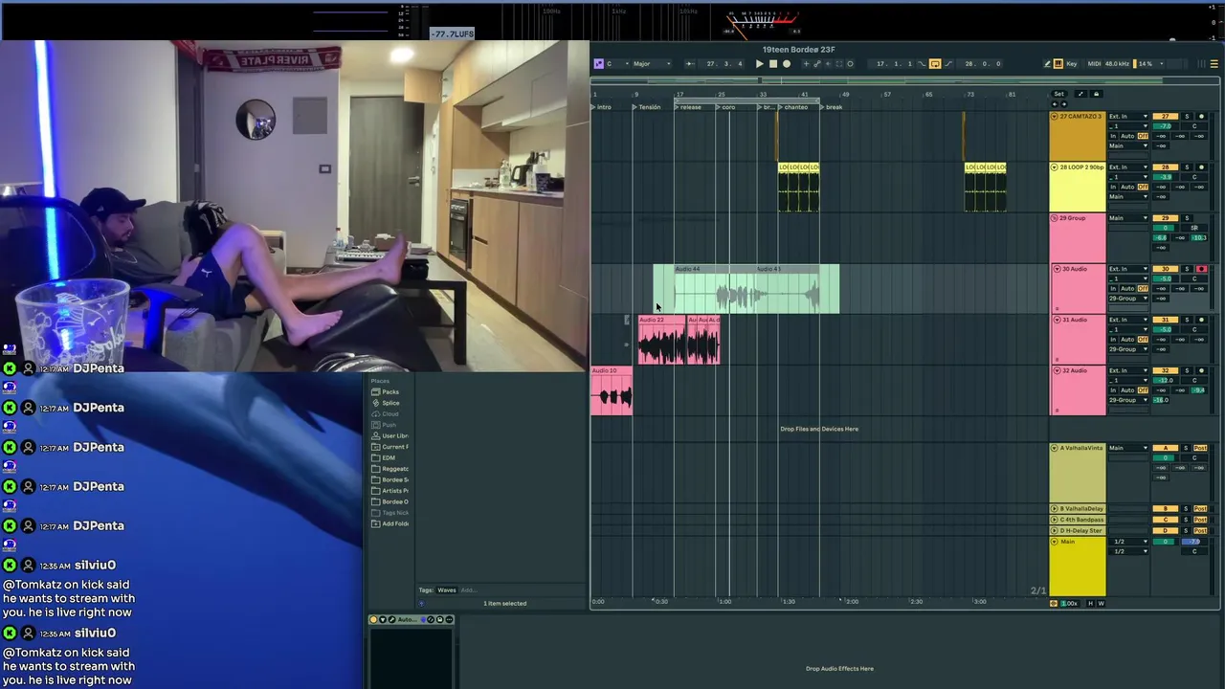Viewport: 1225px width, 689px height.
Task: Click the Stop transport button
Action: pos(773,64)
